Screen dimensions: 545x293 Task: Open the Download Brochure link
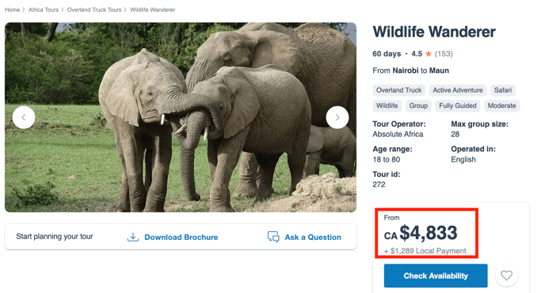pos(181,237)
